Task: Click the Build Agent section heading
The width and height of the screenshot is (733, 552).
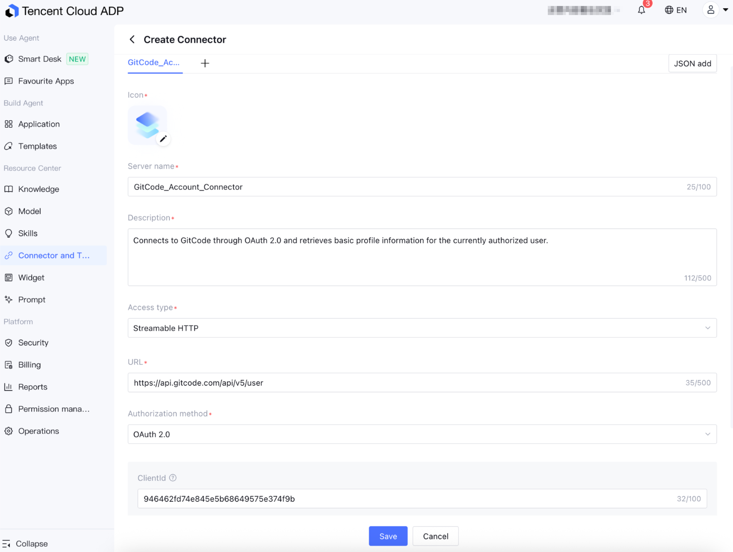Action: (x=23, y=103)
